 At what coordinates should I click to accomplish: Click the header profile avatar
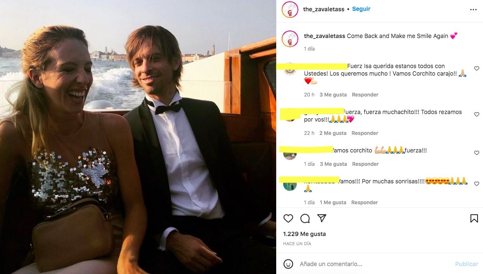290,10
